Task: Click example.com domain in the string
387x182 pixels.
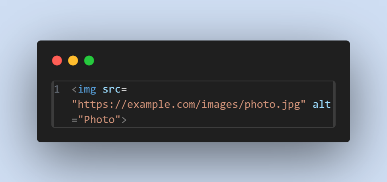Action: tap(161, 105)
